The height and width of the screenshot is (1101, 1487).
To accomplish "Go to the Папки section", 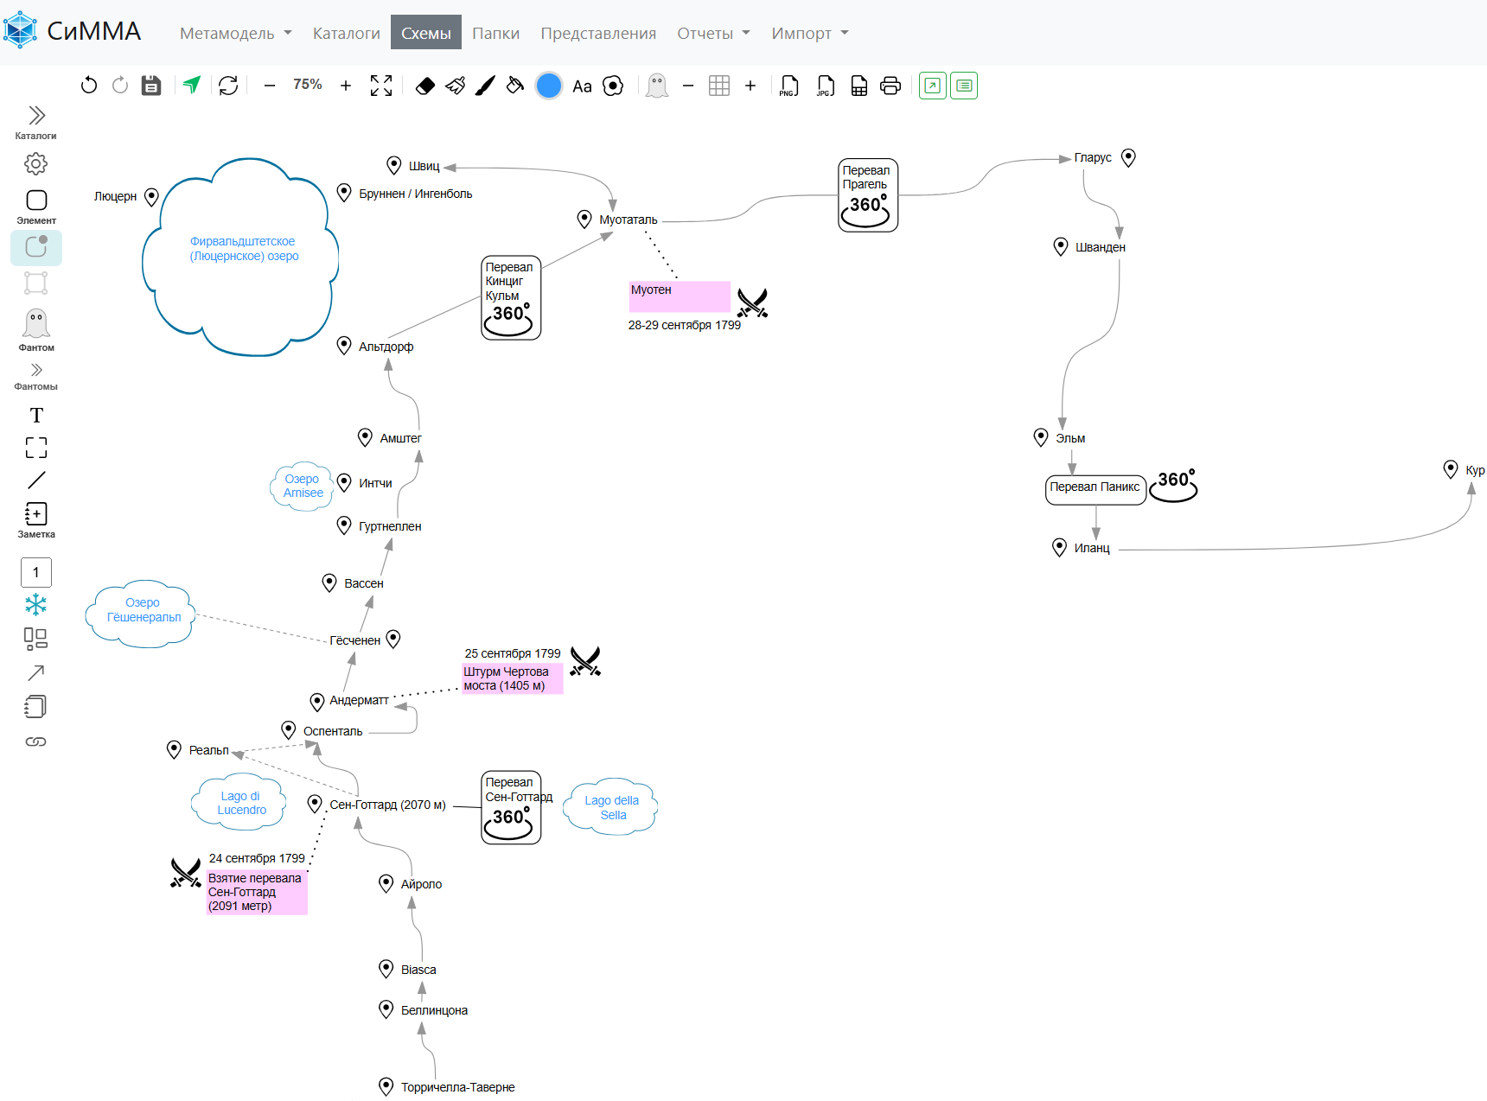I will [x=496, y=33].
